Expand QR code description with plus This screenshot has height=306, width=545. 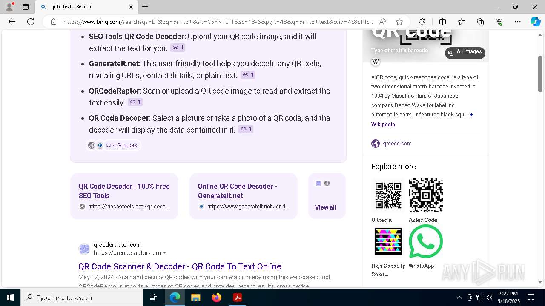tap(471, 115)
